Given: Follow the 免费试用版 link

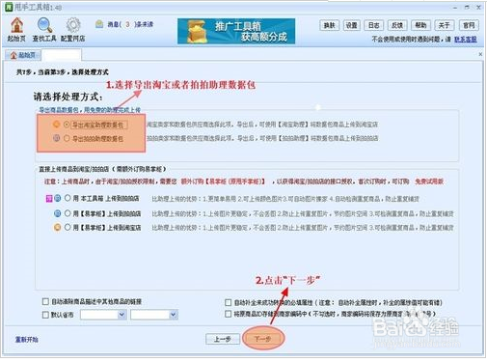Looking at the screenshot, I should coord(429,181).
